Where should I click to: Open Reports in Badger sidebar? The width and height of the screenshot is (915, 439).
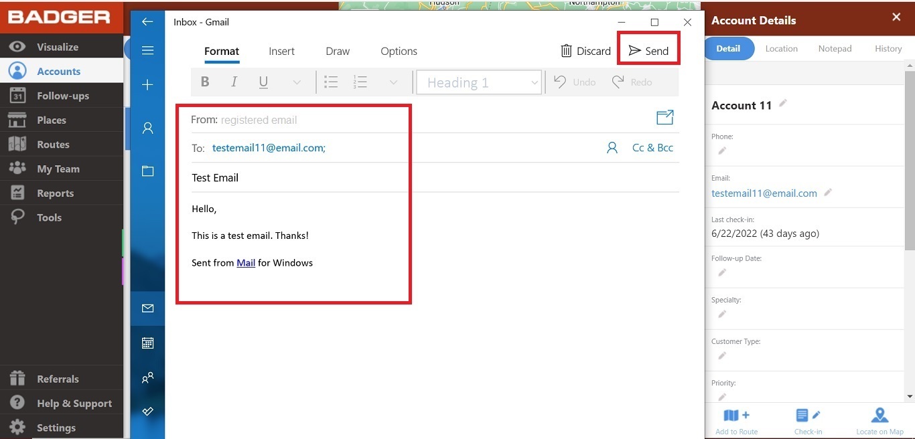[62, 193]
